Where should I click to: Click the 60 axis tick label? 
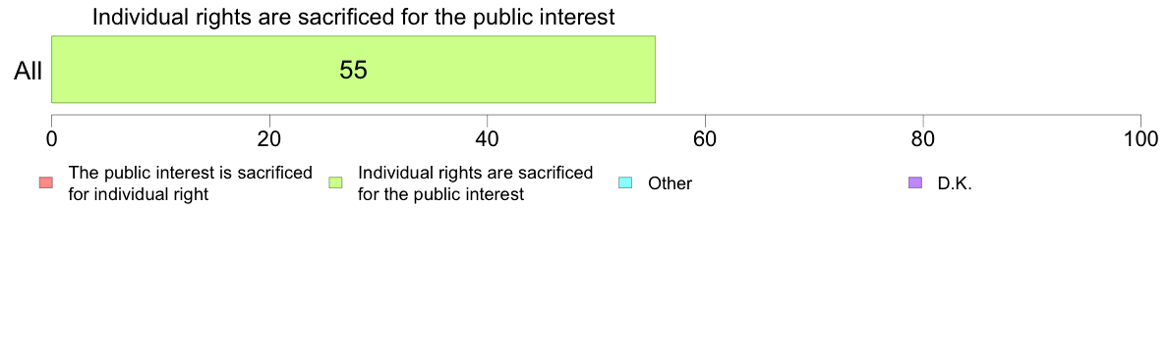(x=705, y=138)
